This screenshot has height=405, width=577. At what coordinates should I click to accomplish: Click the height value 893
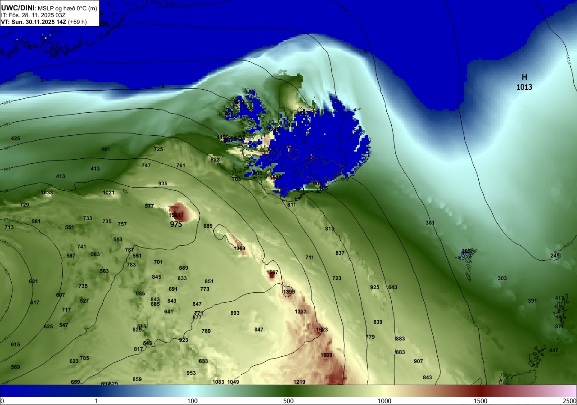pos(235,313)
